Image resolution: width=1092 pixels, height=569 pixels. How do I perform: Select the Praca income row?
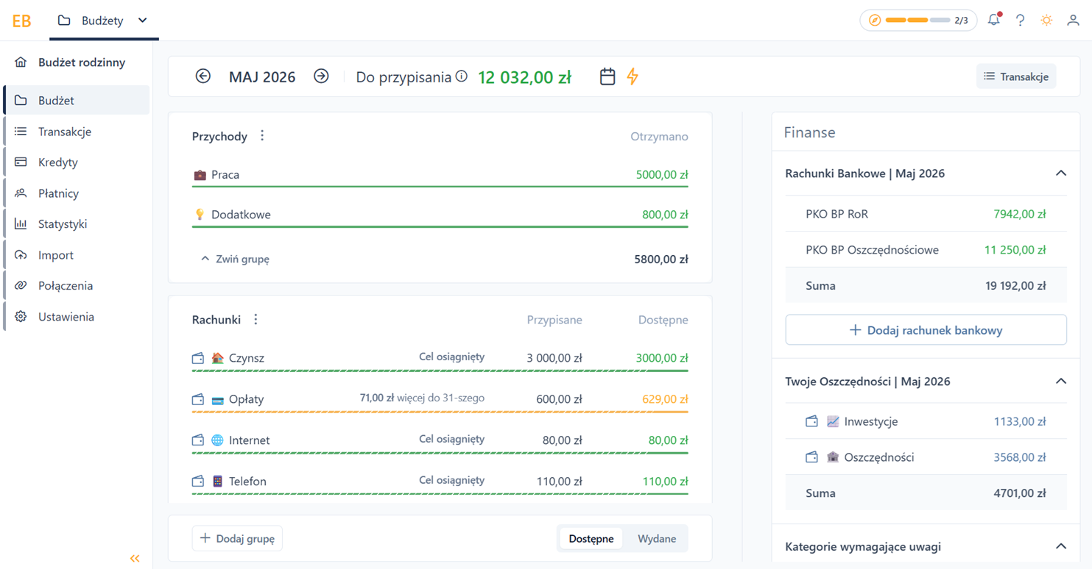(x=440, y=175)
